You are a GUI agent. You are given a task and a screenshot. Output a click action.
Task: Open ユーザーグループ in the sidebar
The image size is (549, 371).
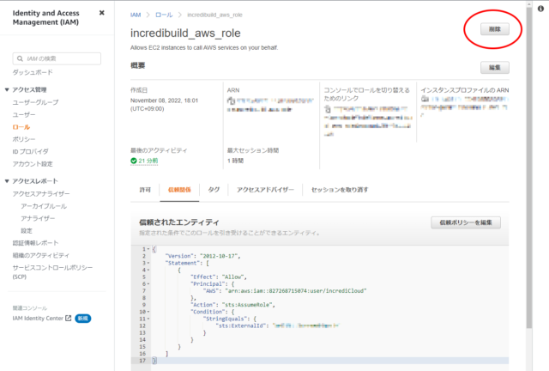tap(35, 102)
